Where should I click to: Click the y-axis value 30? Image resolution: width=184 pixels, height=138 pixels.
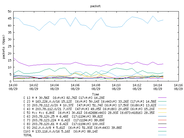click(9, 39)
